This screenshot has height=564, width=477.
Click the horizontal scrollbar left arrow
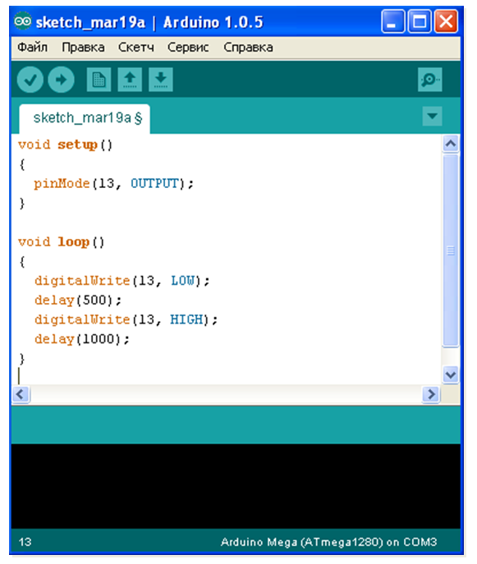(x=21, y=394)
